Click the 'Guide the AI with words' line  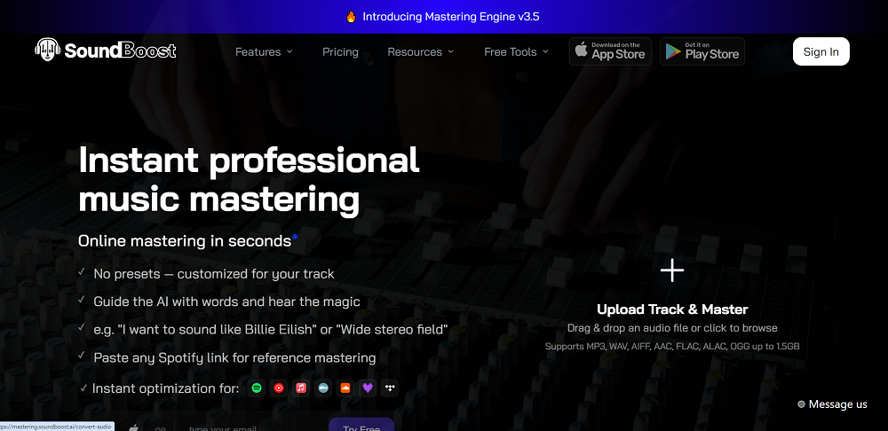pos(226,302)
